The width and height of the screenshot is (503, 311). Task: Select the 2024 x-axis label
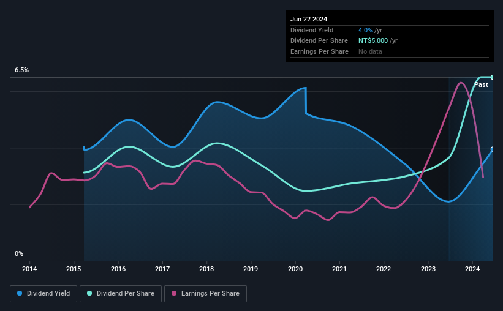[472, 269]
